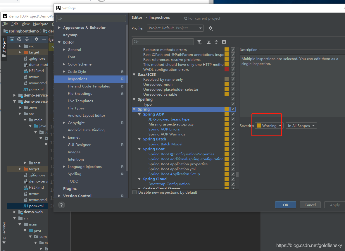The width and height of the screenshot is (345, 251).
Task: Click Editor breadcrumb link
Action: pos(137,17)
